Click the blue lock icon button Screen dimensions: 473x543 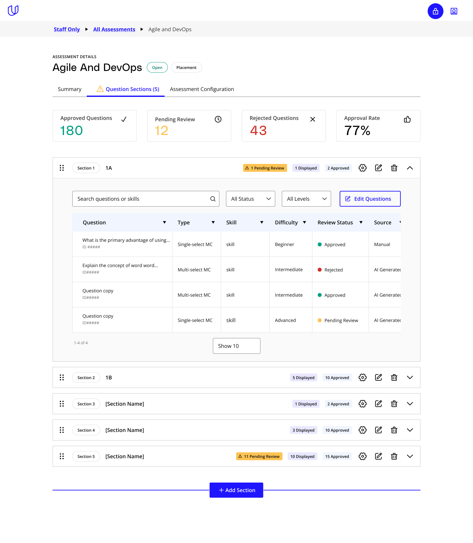[x=436, y=11]
